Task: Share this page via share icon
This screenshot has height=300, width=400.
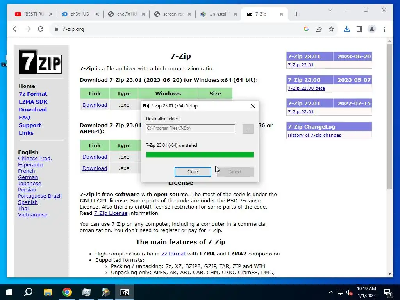Action: (x=319, y=29)
